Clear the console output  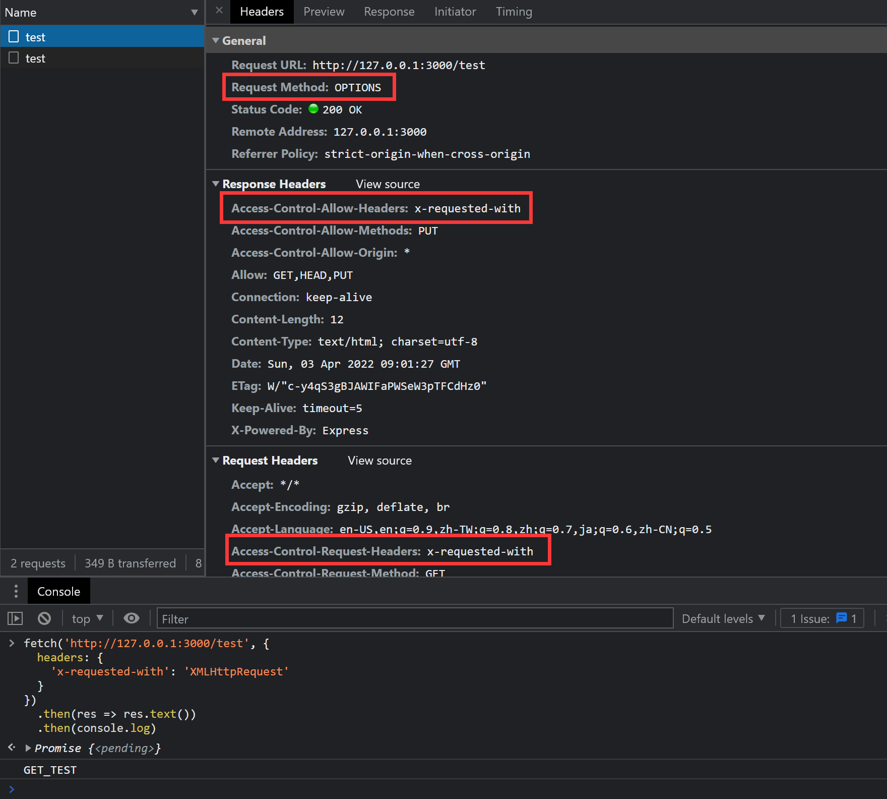click(44, 618)
